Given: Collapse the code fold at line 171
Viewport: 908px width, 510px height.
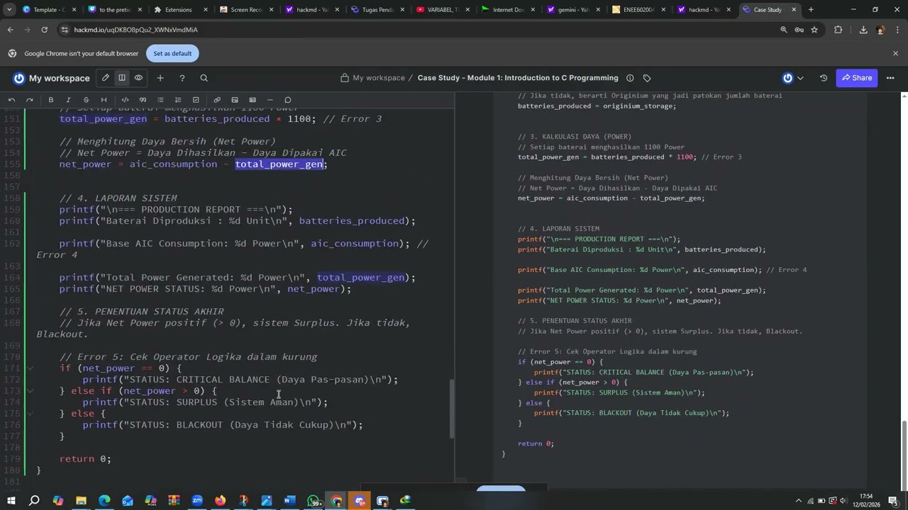Looking at the screenshot, I should [30, 368].
